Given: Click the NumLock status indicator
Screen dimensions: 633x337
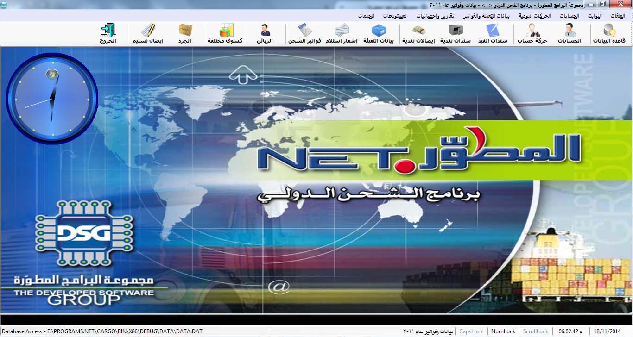Looking at the screenshot, I should pos(503,331).
